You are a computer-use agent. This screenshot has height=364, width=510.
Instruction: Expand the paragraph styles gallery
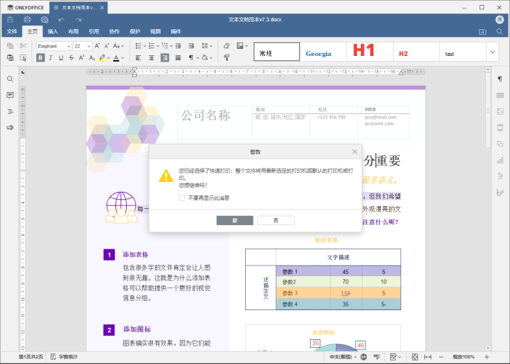(492, 52)
